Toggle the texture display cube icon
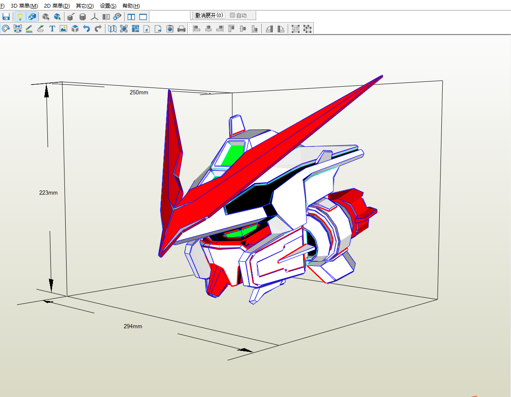 click(32, 17)
